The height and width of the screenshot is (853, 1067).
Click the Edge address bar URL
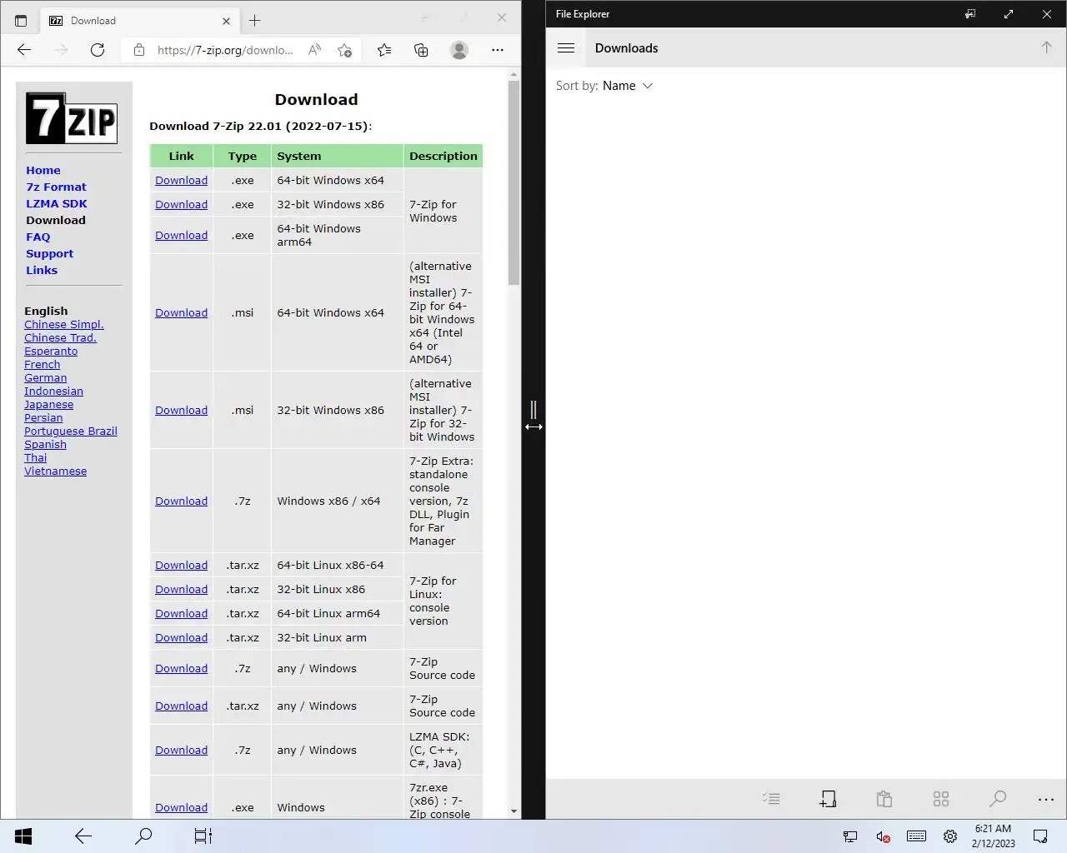click(x=225, y=50)
